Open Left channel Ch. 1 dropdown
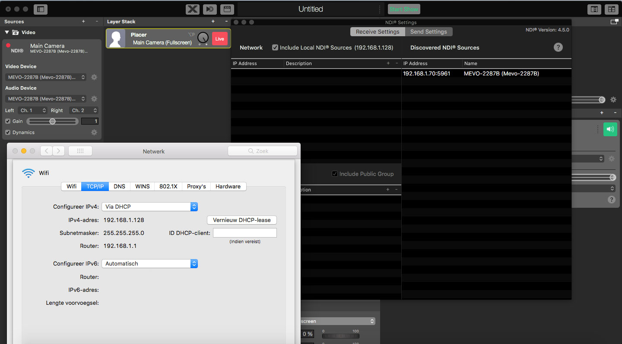Screen dimensions: 622x344 (x=32, y=110)
